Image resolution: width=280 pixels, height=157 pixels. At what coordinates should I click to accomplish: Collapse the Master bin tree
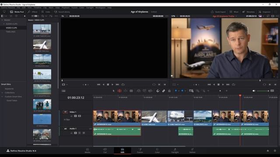pyautogui.click(x=2, y=20)
